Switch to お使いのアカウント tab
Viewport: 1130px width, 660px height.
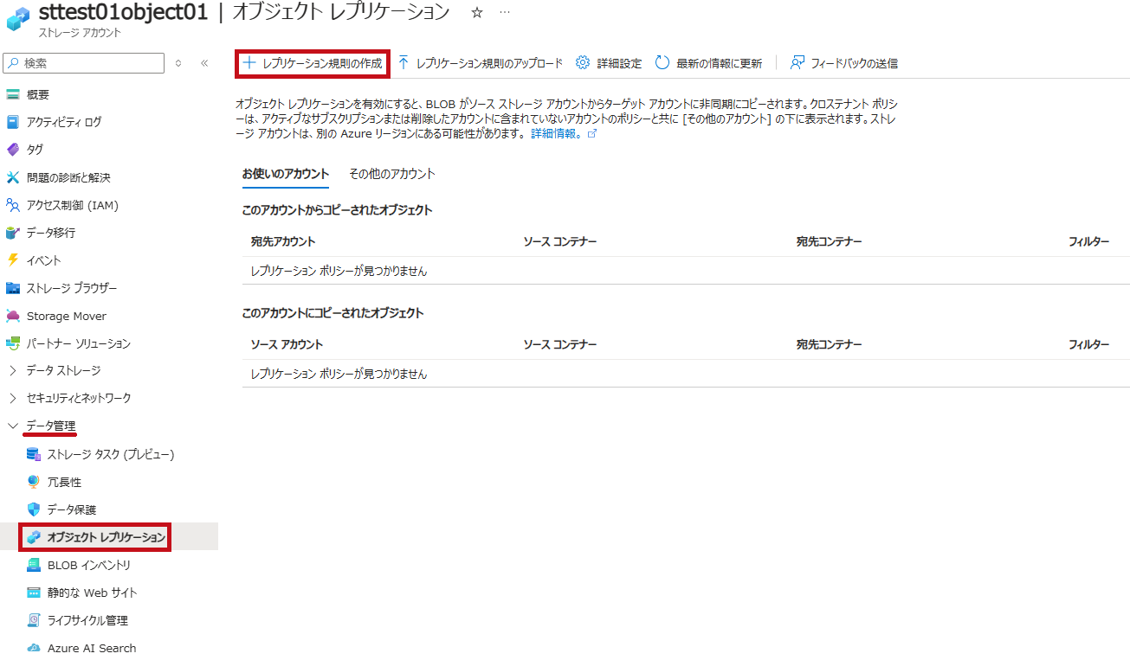[286, 174]
